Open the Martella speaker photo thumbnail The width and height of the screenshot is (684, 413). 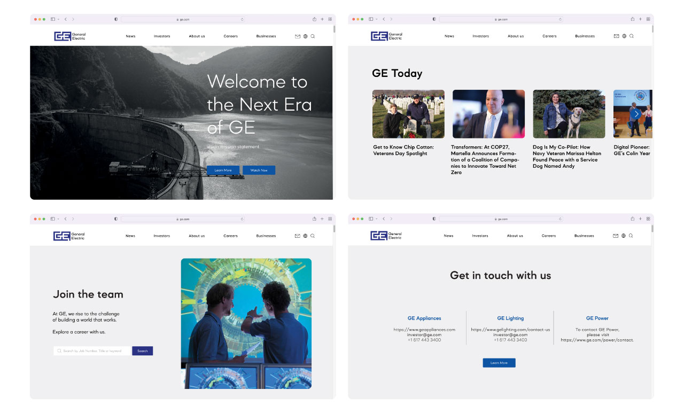(x=488, y=114)
